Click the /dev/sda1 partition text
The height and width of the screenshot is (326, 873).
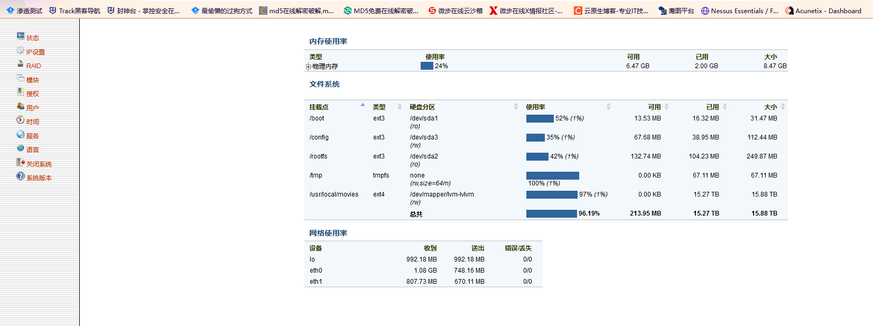click(424, 118)
